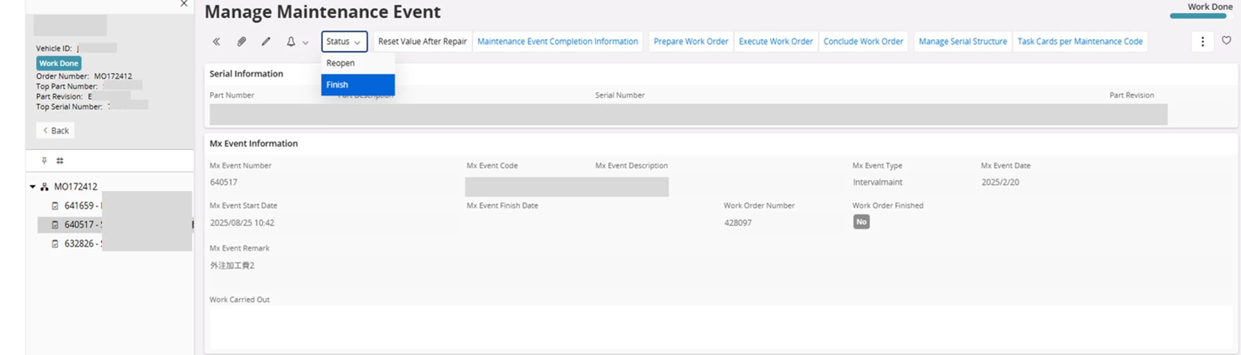Click Mx Event Type value Intervalmaint
The width and height of the screenshot is (1241, 355).
[x=877, y=182]
